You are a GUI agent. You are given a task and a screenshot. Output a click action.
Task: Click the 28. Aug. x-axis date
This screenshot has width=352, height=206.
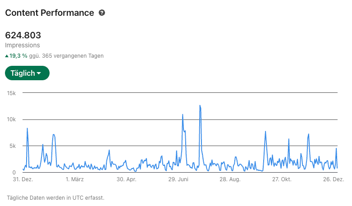pos(230,179)
